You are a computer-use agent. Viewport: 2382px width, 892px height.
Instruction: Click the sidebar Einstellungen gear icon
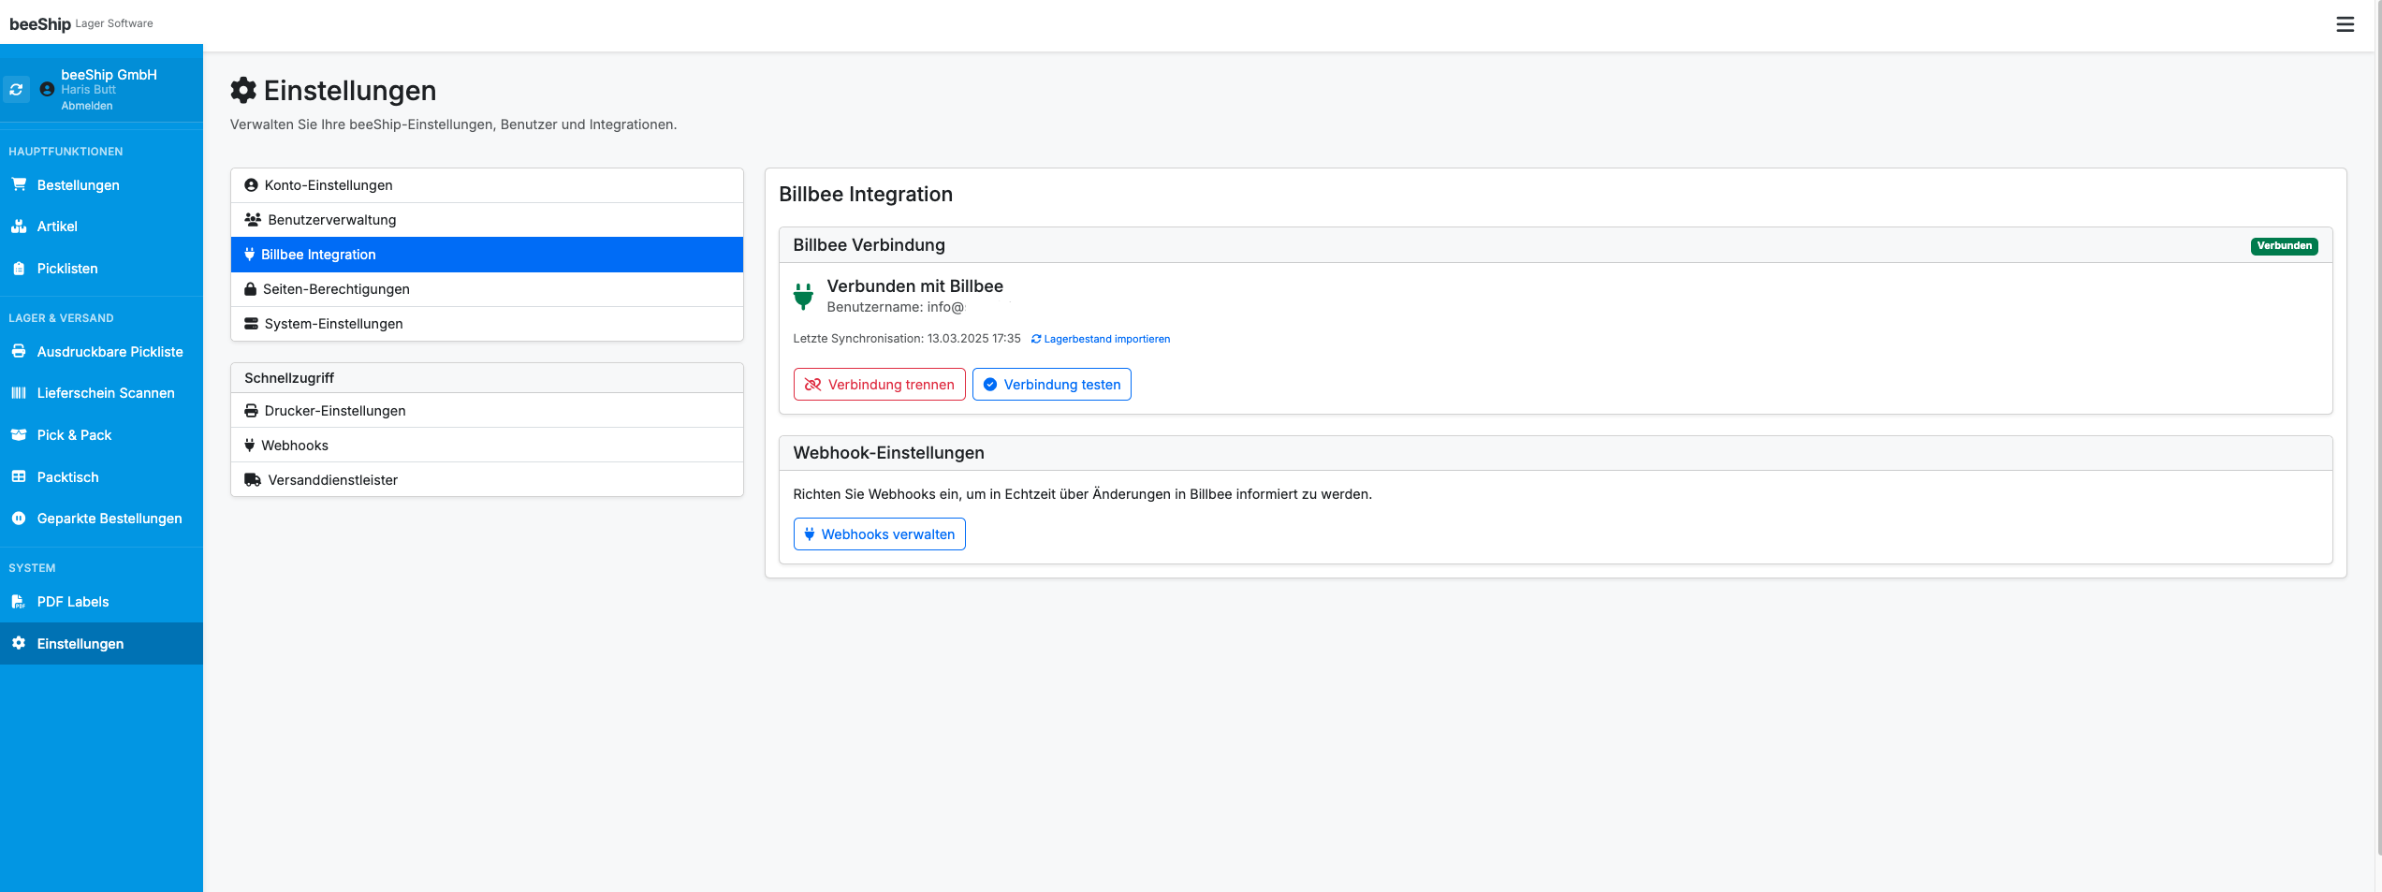(x=19, y=643)
